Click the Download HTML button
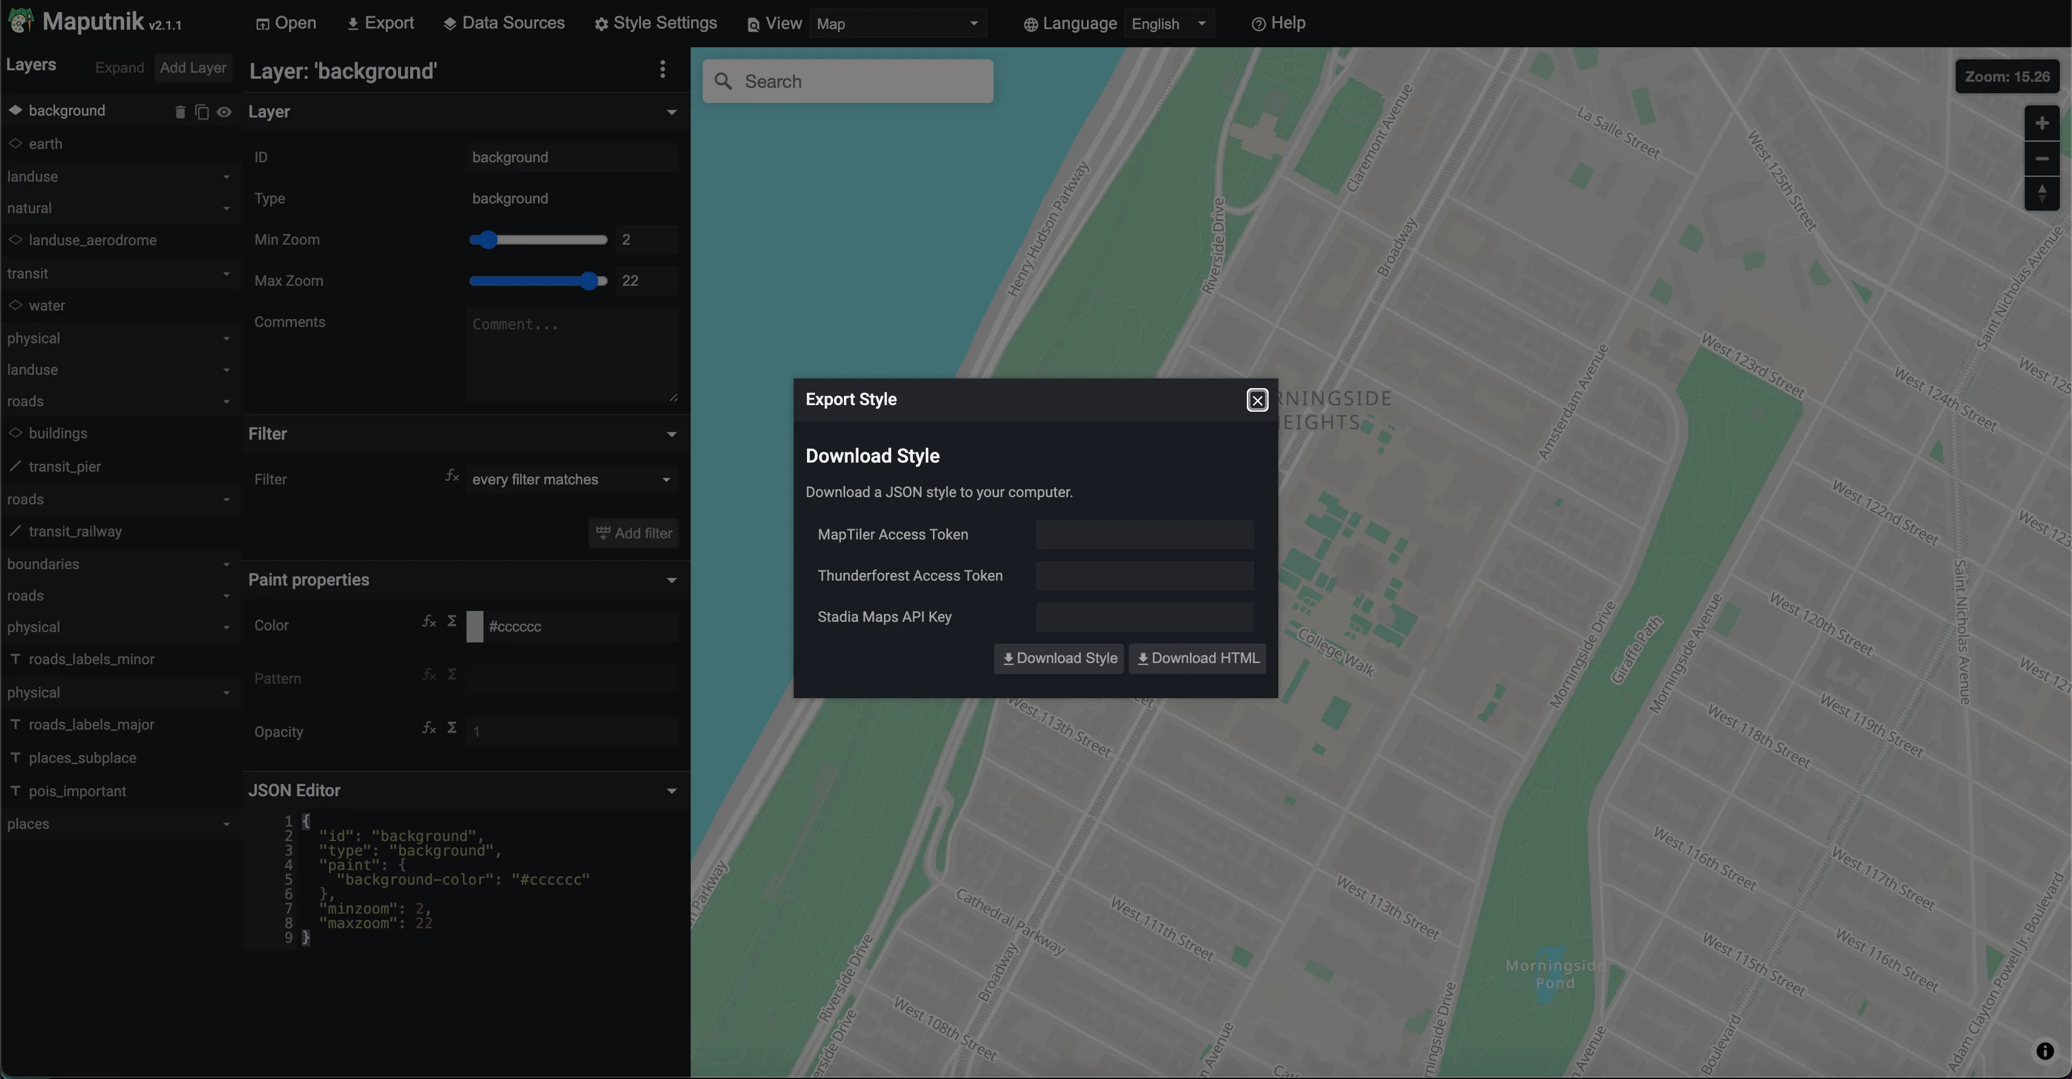2072x1079 pixels. [1197, 658]
